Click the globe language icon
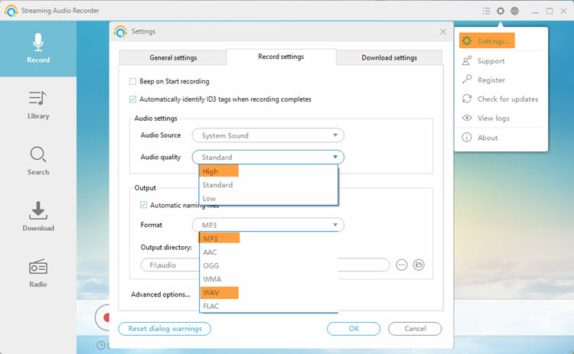574x354 pixels. pyautogui.click(x=515, y=11)
